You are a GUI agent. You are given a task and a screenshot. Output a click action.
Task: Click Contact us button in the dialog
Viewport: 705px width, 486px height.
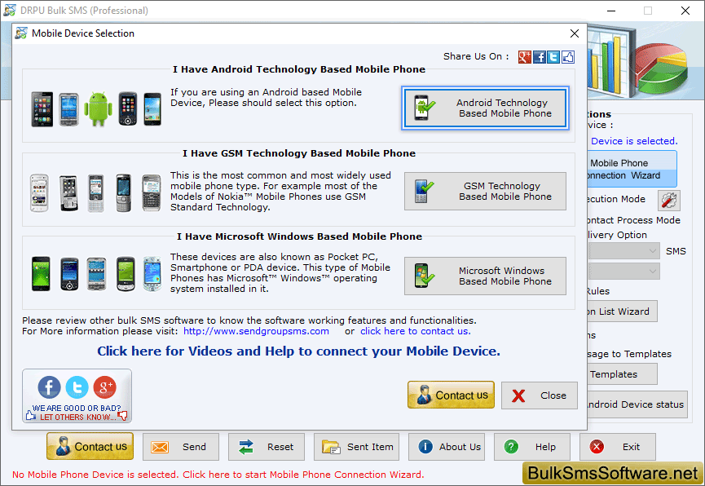pyautogui.click(x=451, y=395)
